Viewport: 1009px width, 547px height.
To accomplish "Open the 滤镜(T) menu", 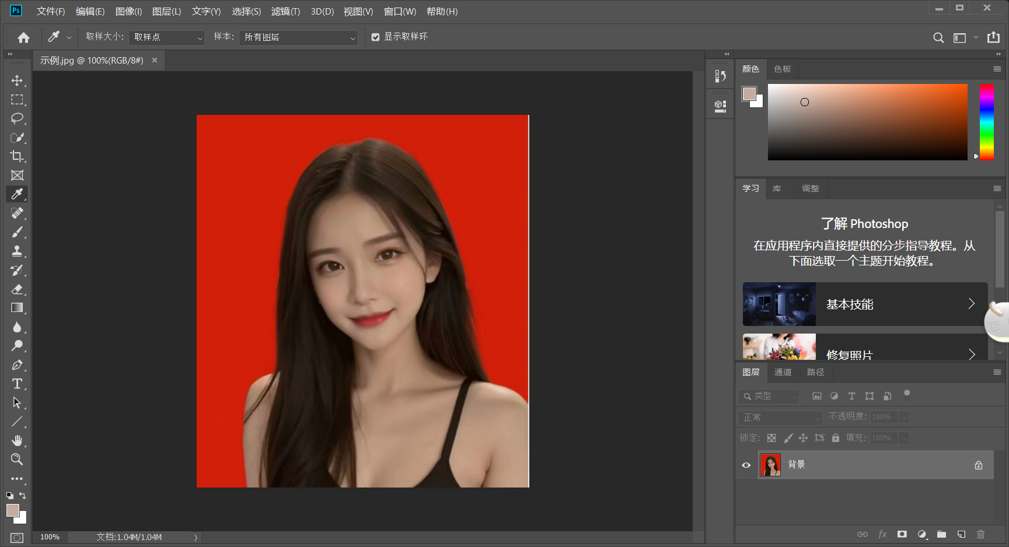I will [285, 12].
